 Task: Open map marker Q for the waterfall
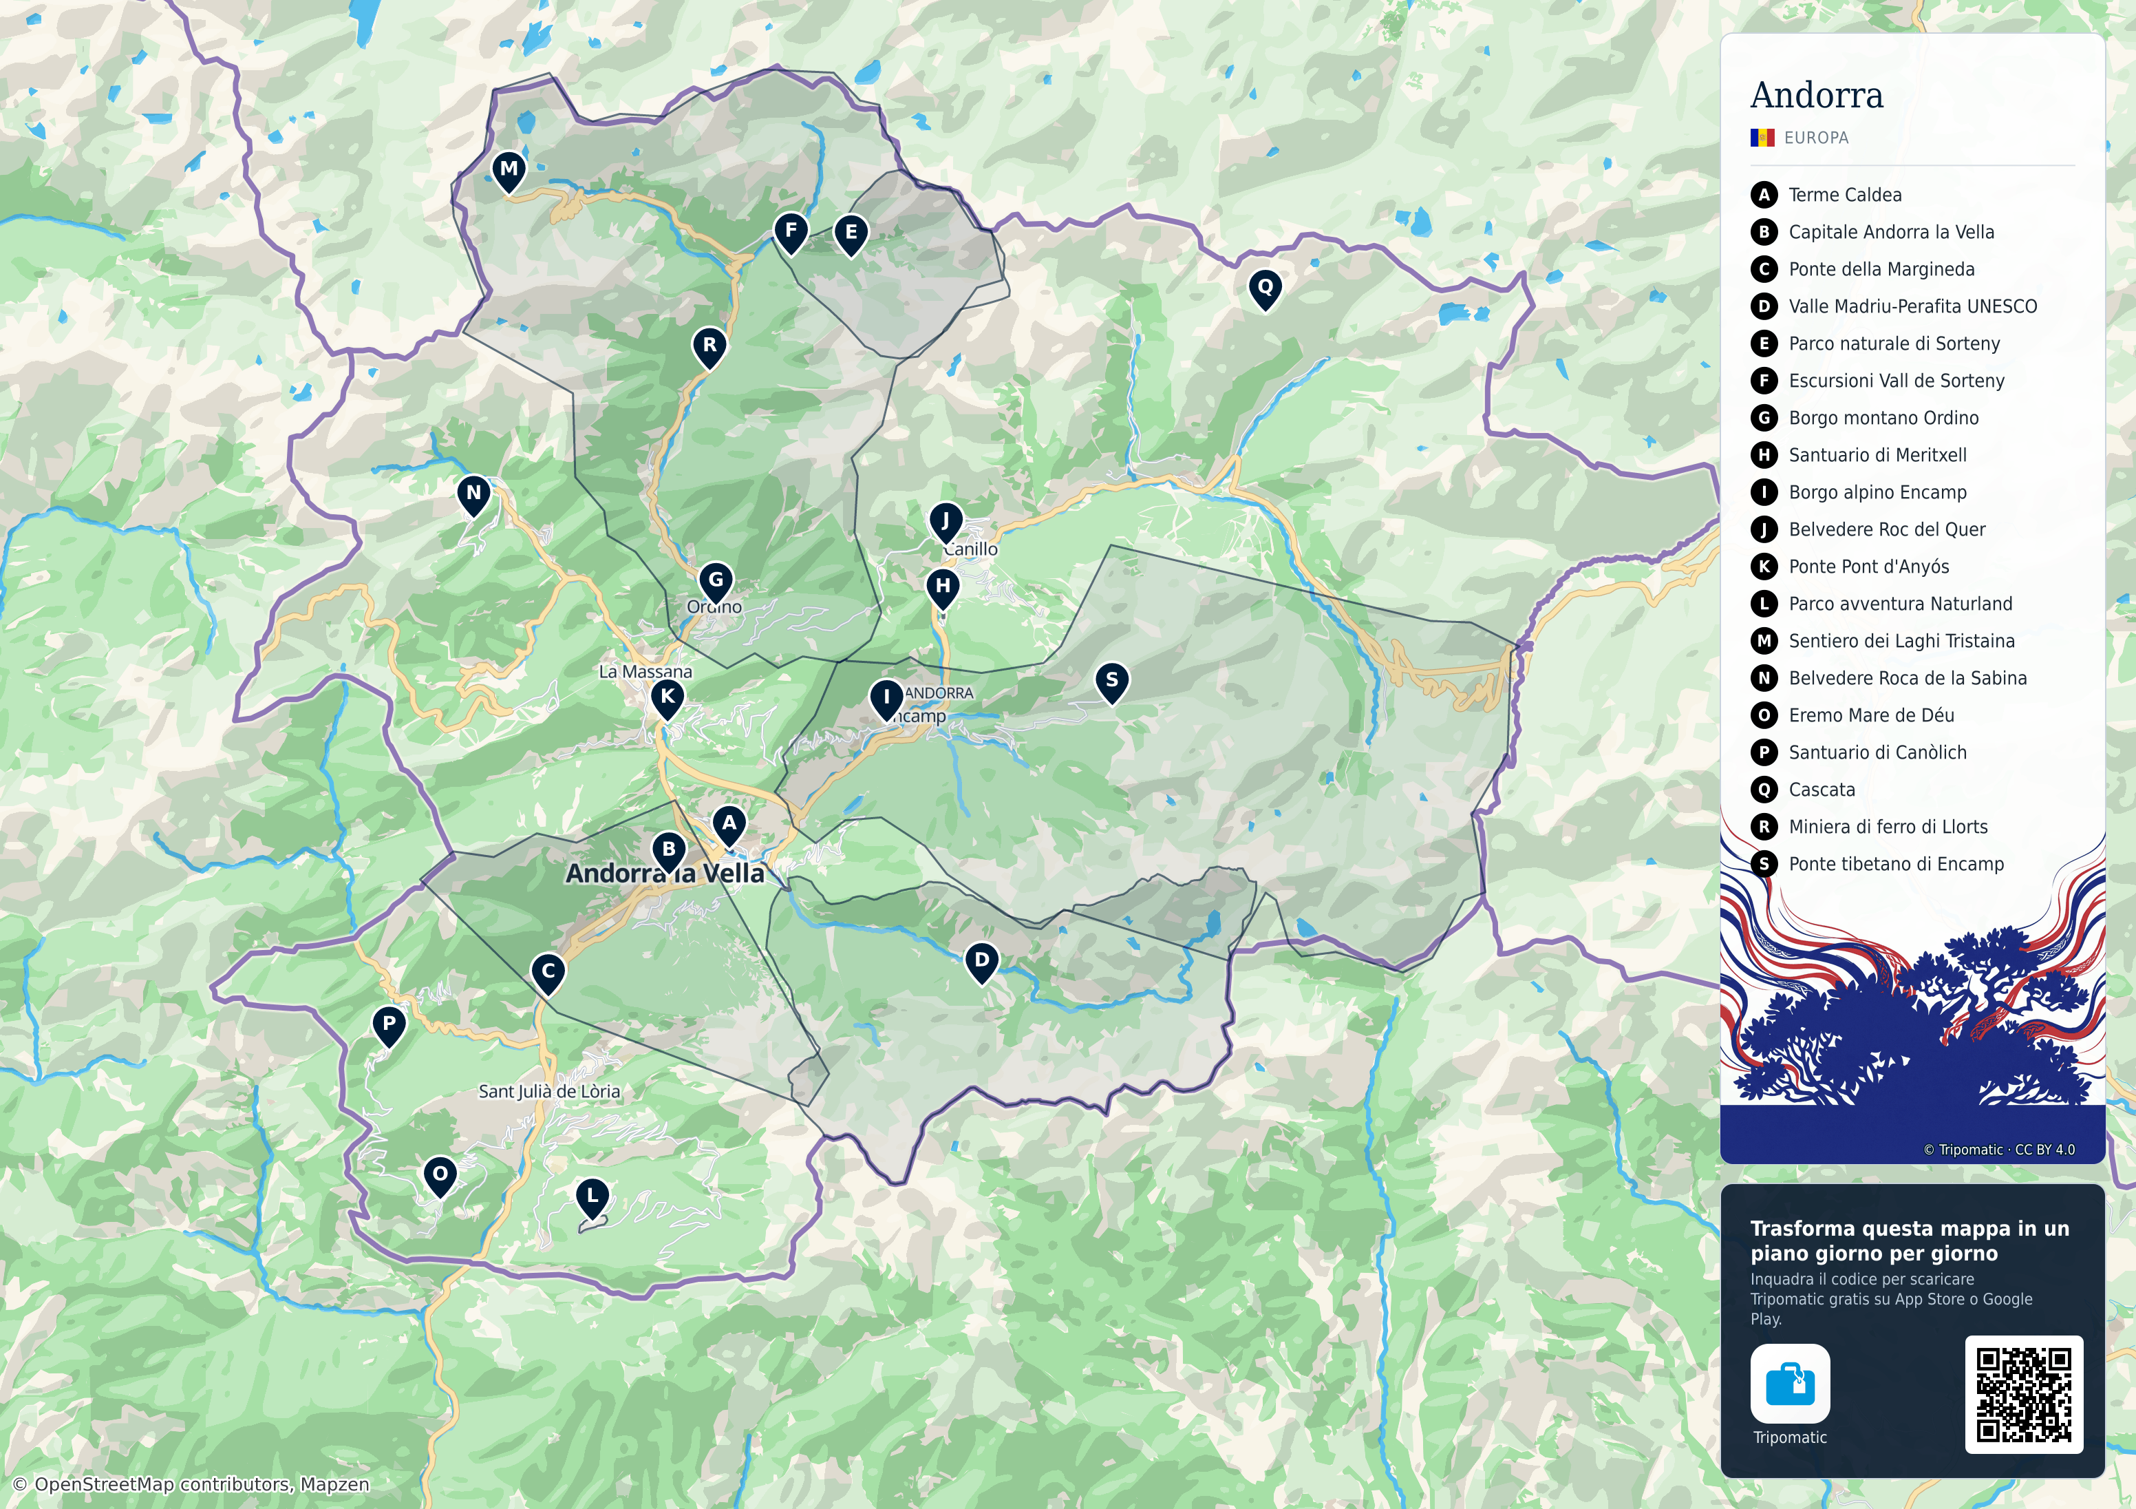tap(1265, 290)
